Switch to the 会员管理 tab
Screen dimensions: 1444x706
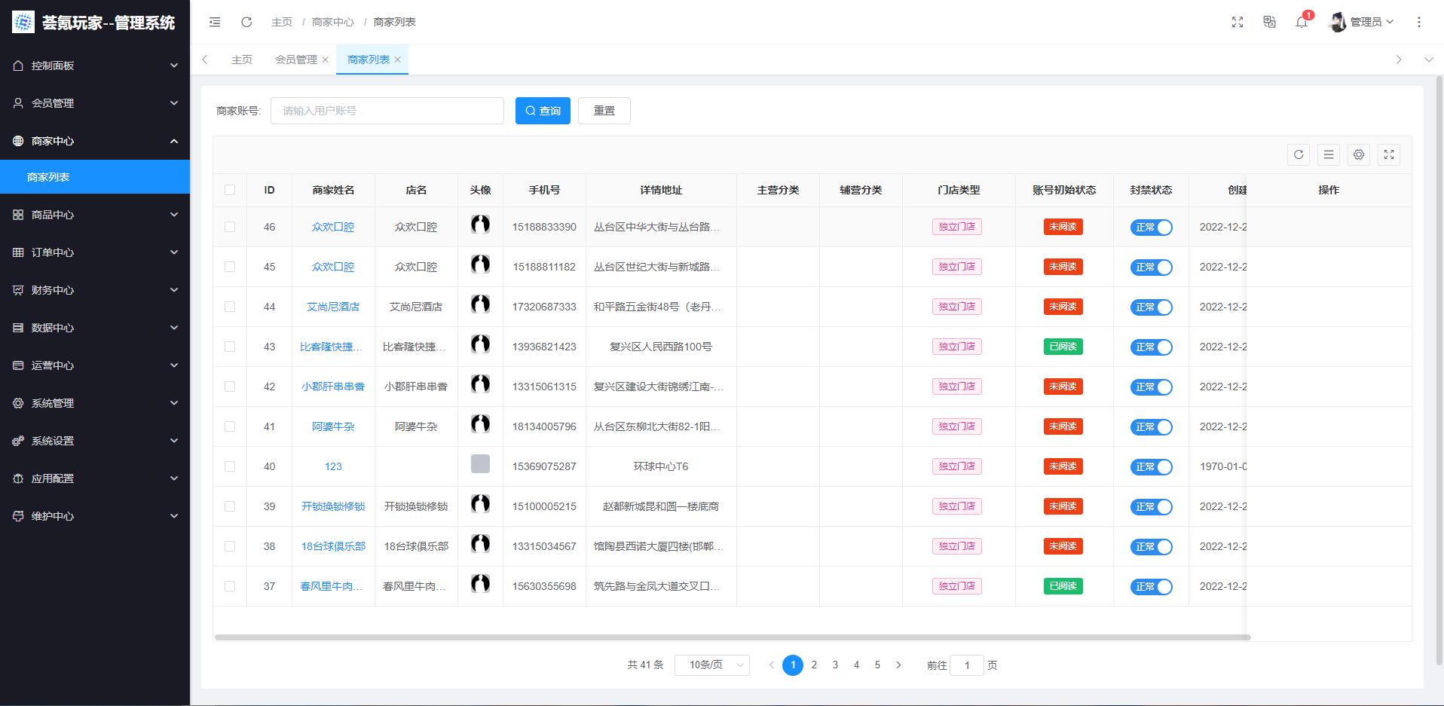(x=296, y=60)
